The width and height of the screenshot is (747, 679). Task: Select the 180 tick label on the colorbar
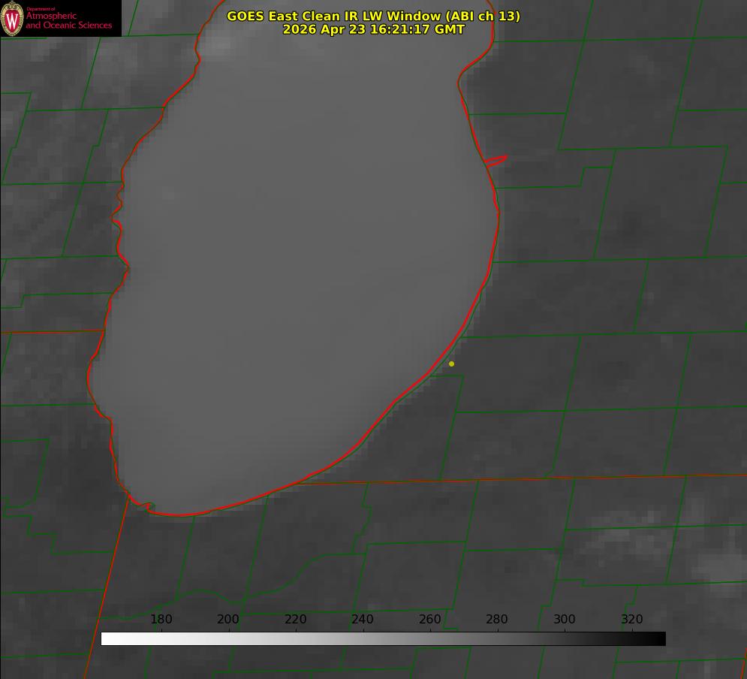(161, 619)
